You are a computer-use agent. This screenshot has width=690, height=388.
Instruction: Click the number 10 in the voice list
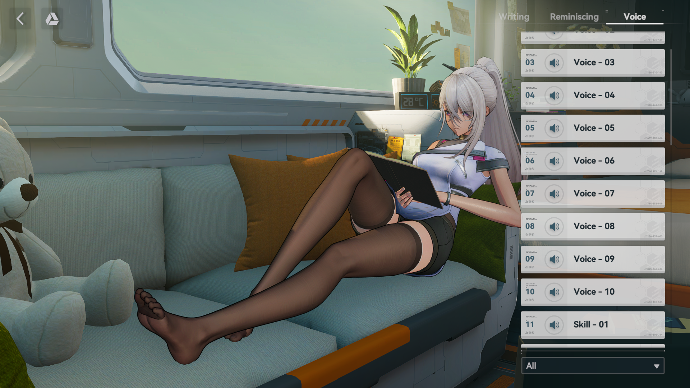pos(530,292)
